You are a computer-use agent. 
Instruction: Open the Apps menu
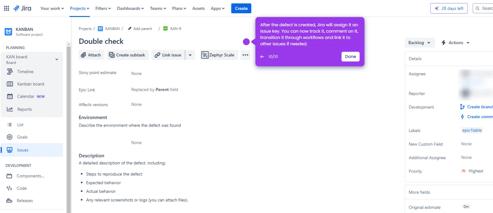tap(217, 8)
